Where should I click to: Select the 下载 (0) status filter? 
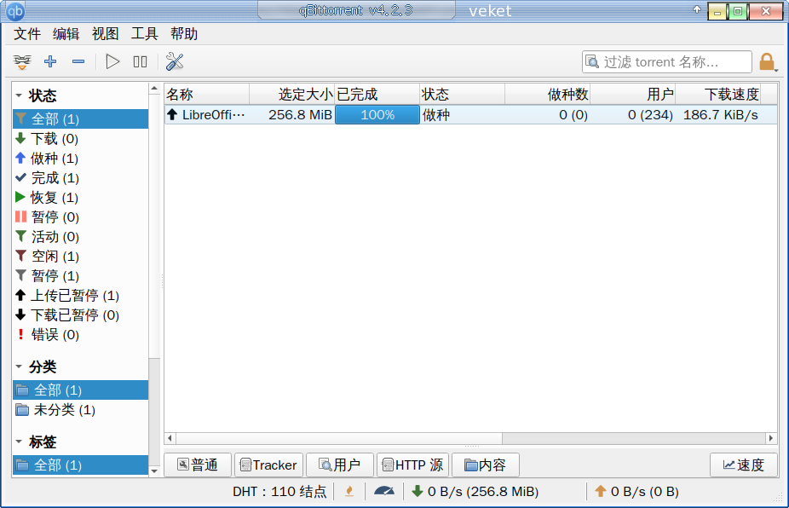tap(80, 138)
